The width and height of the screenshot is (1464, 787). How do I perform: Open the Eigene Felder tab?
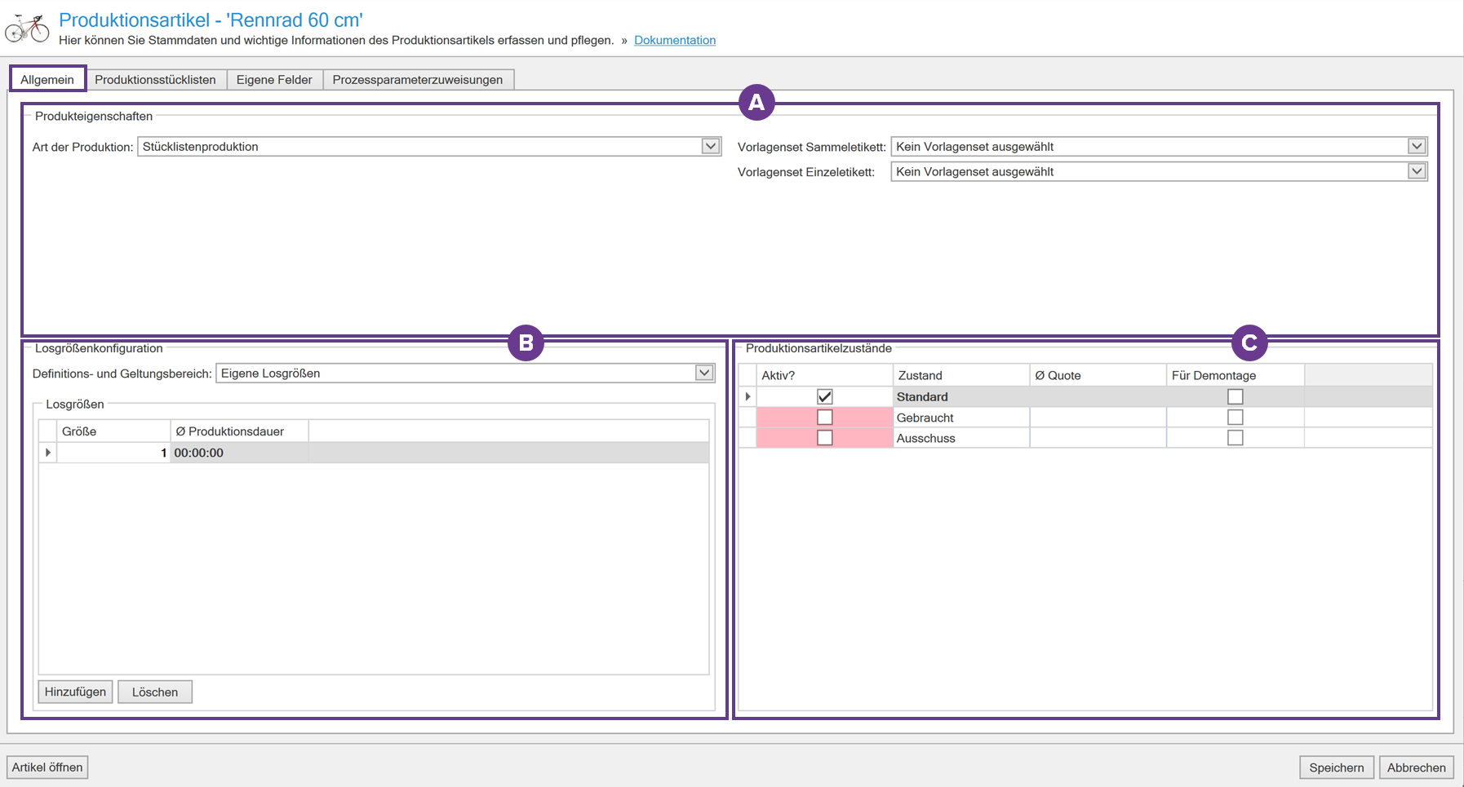pyautogui.click(x=274, y=80)
